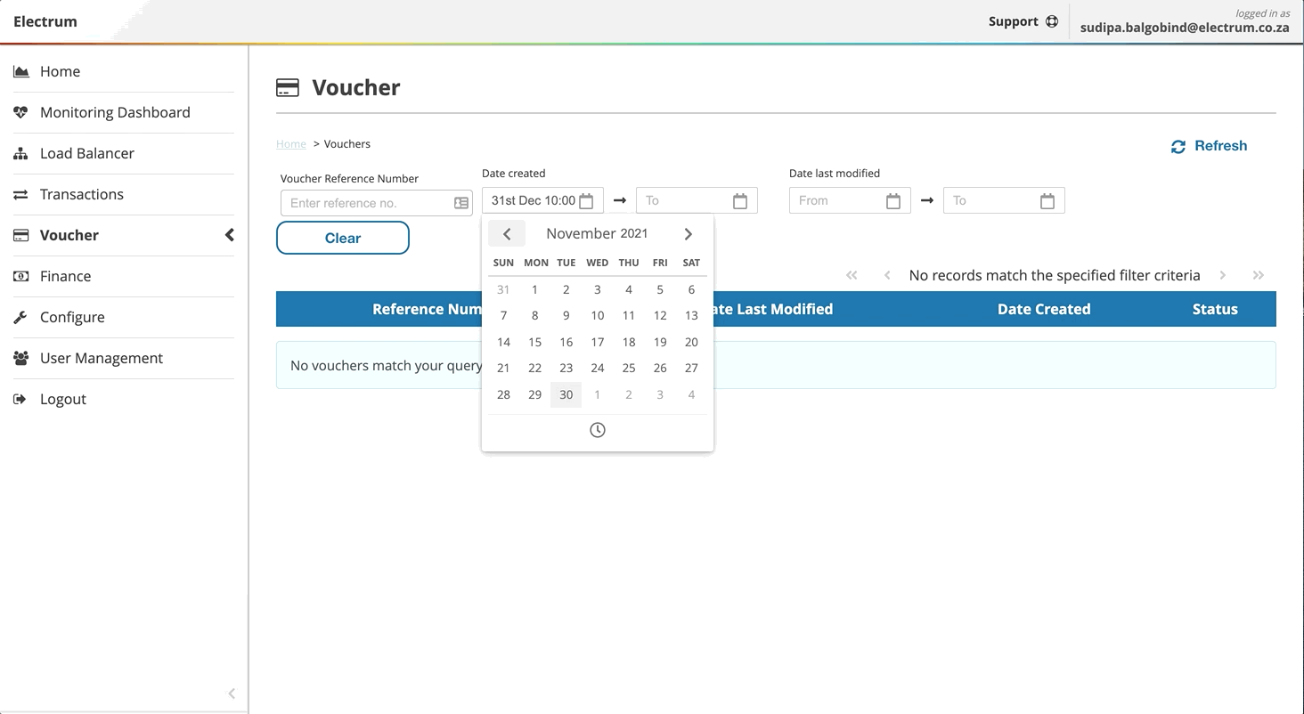Viewport: 1304px width, 714px height.
Task: Open calendar for Date created To field
Action: (739, 201)
